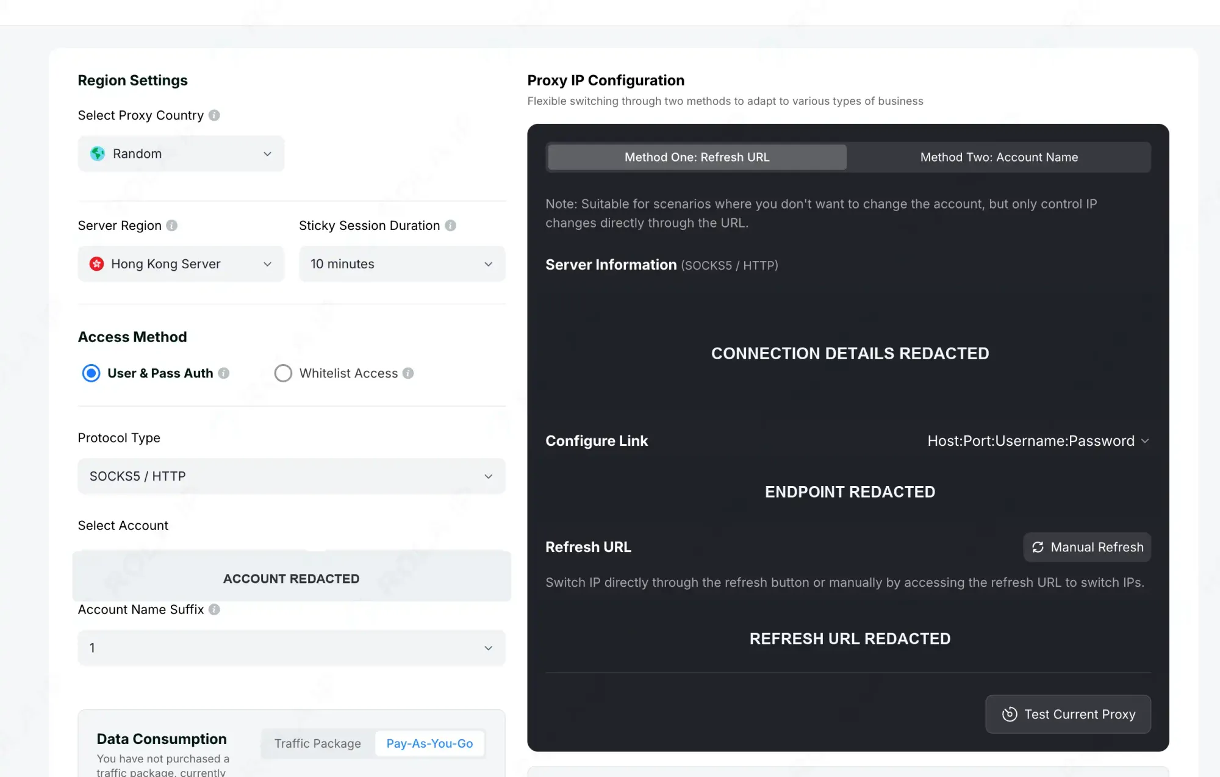
Task: Select User & Pass Auth radio button
Action: (x=91, y=373)
